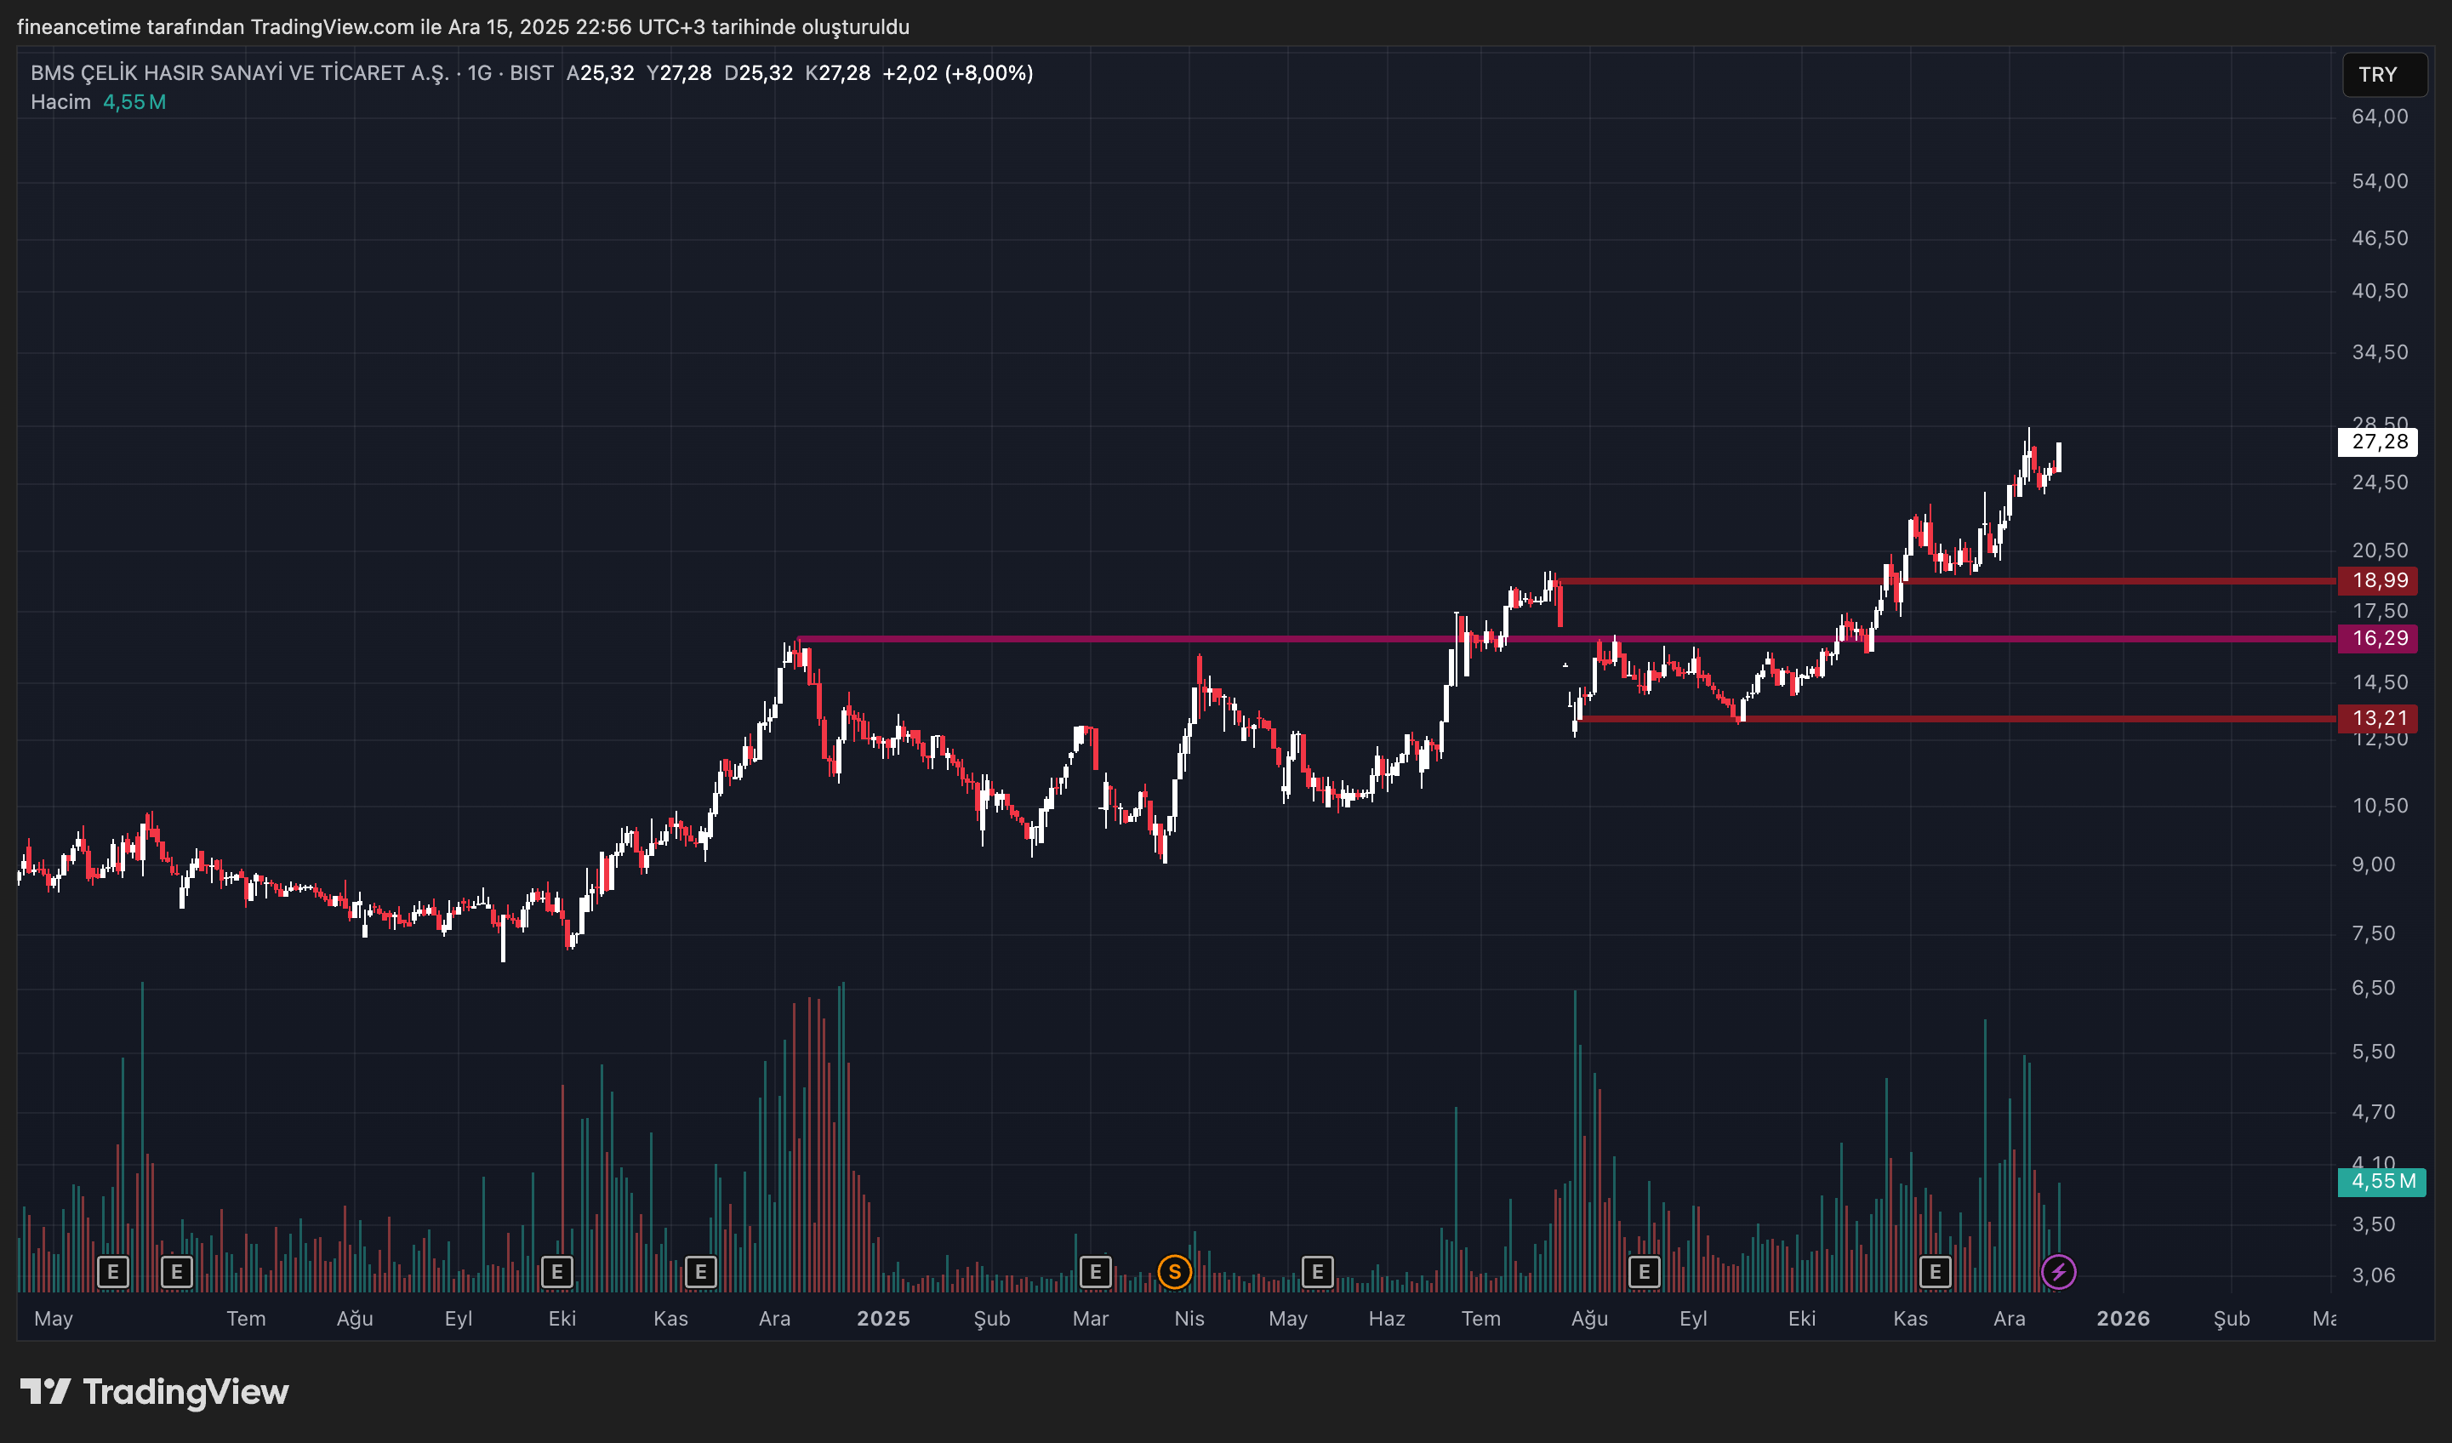Click the purple lightning event icon on the timeline

point(2059,1272)
